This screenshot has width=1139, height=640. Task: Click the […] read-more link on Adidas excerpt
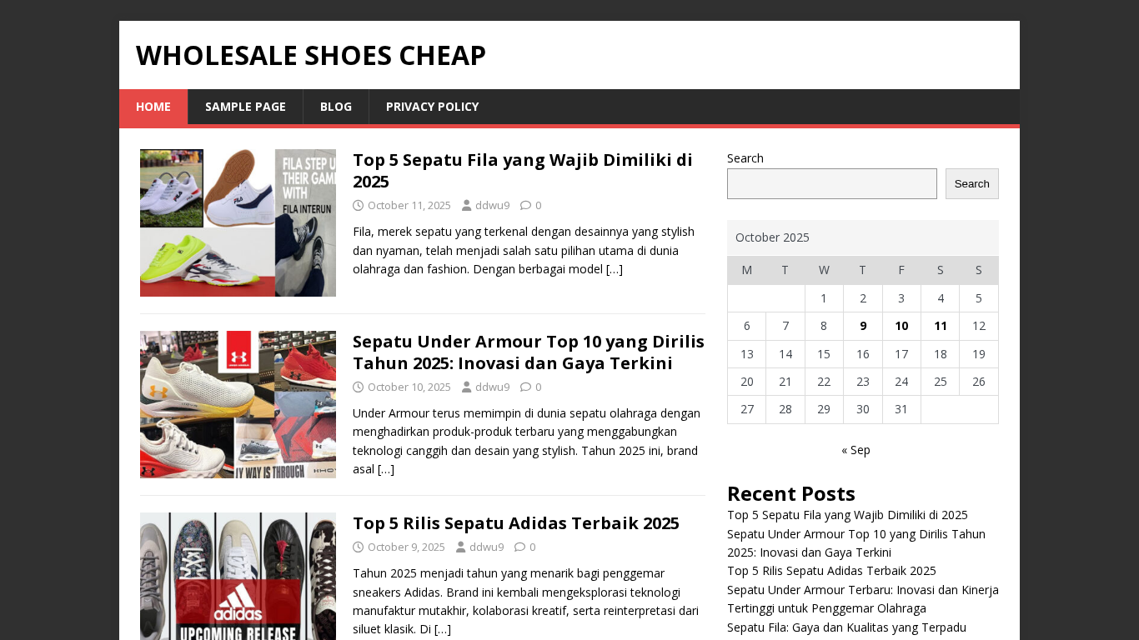[443, 628]
